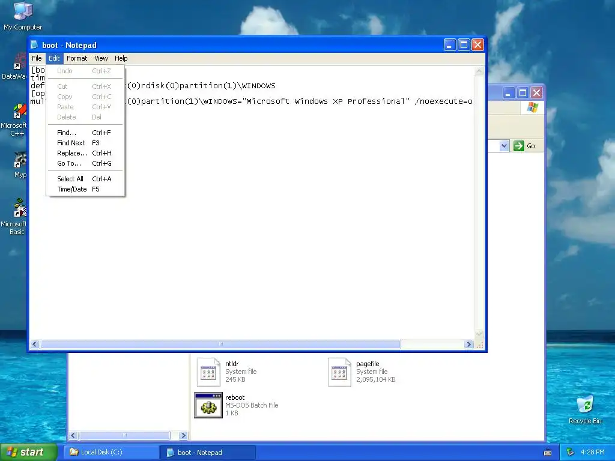The height and width of the screenshot is (461, 615).
Task: Minimize the boot - Notepad window
Action: point(449,45)
